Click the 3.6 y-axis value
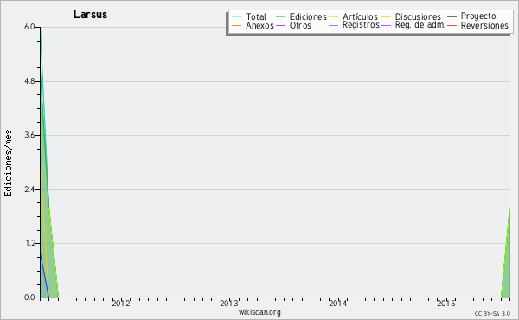Image resolution: width=519 pixels, height=320 pixels. pyautogui.click(x=29, y=135)
